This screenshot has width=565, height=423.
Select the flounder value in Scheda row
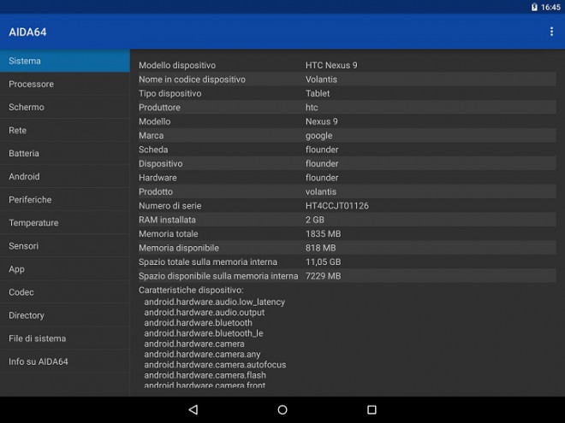[x=322, y=150]
